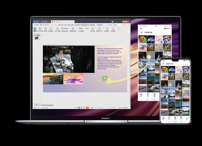
Task: Adjust the zoom slider handle in status bar
Action: click(x=102, y=107)
